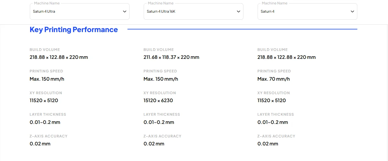This screenshot has width=388, height=161.
Task: Click the chevron arrow in the third machine dropdown
Action: click(352, 11)
